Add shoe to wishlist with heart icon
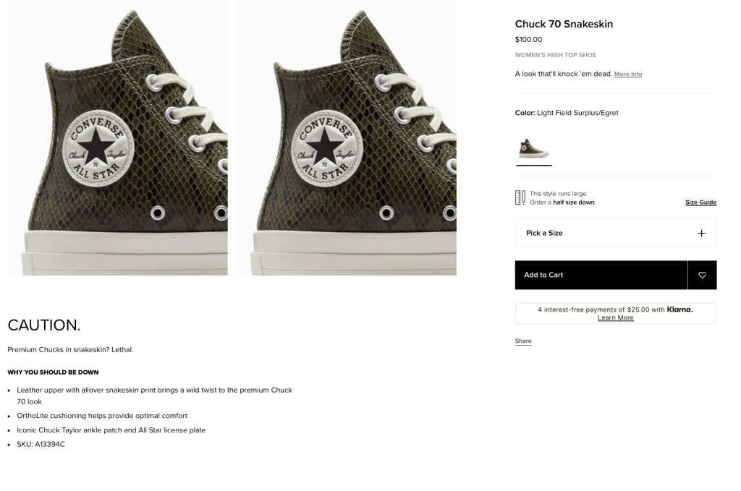 [x=702, y=275]
